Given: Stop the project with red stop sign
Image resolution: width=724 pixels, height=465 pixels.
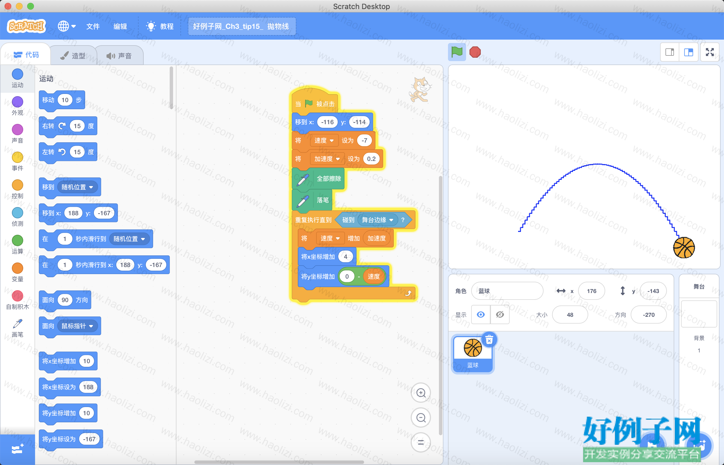Looking at the screenshot, I should 475,52.
